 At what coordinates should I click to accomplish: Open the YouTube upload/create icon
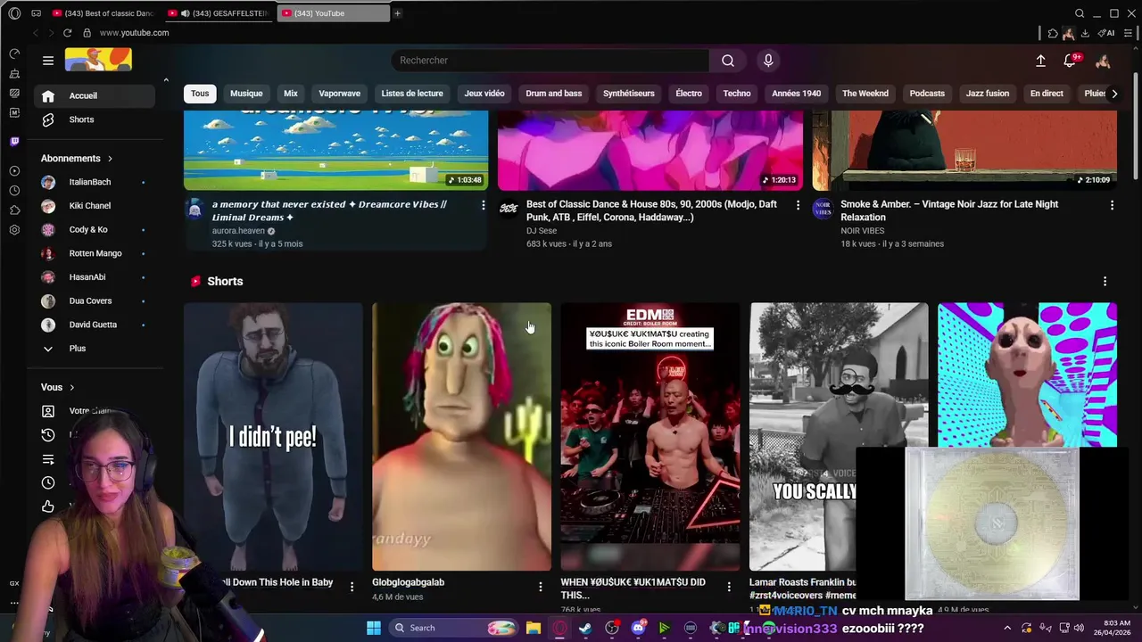pos(1040,61)
